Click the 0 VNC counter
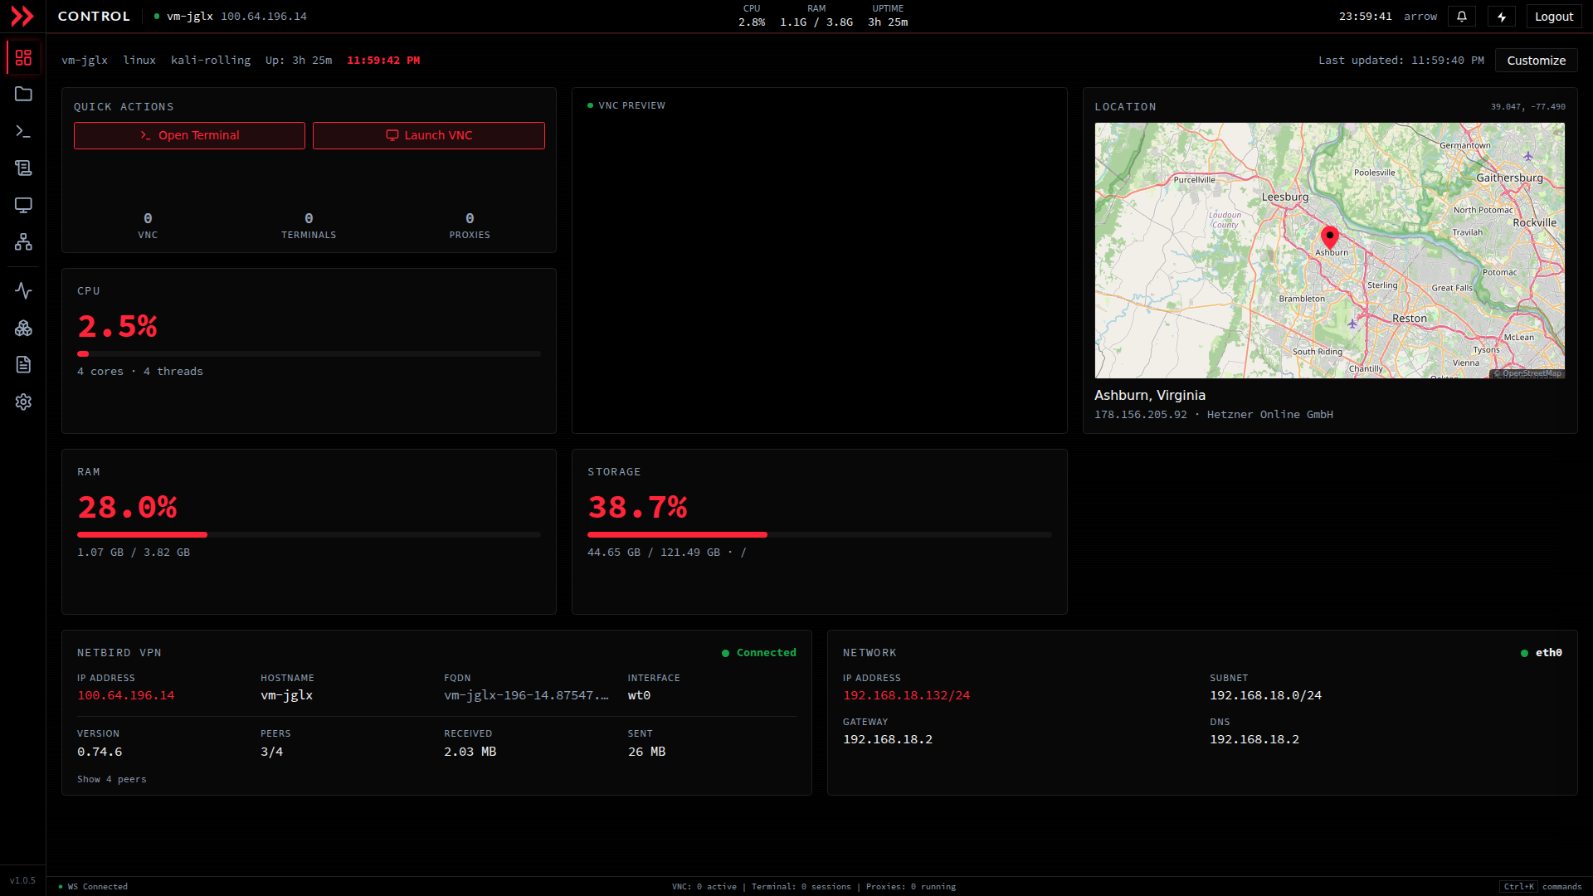1593x896 pixels. pyautogui.click(x=148, y=225)
